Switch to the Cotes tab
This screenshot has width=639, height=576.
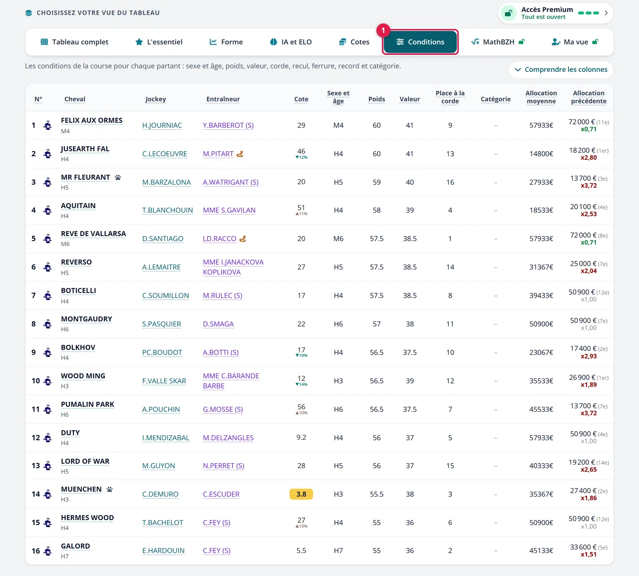coord(354,42)
